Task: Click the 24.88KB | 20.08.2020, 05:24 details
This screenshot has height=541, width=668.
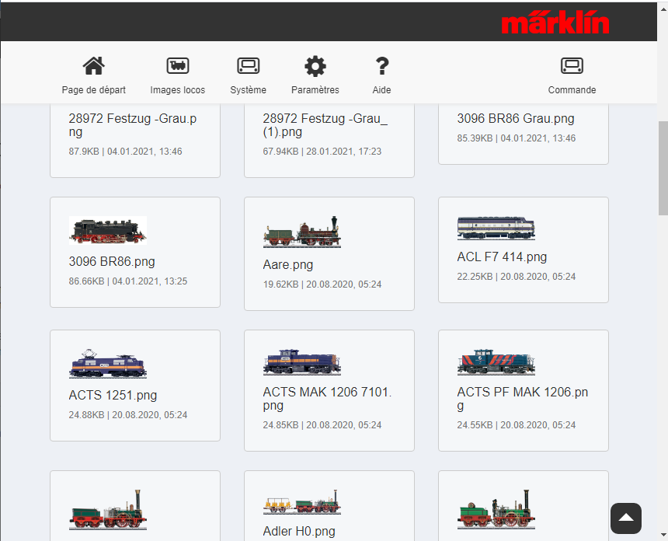Action: pos(128,415)
